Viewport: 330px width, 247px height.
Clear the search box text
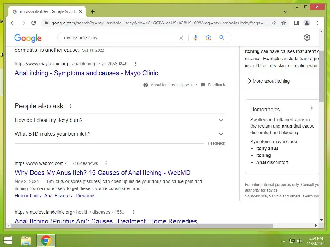point(181,38)
